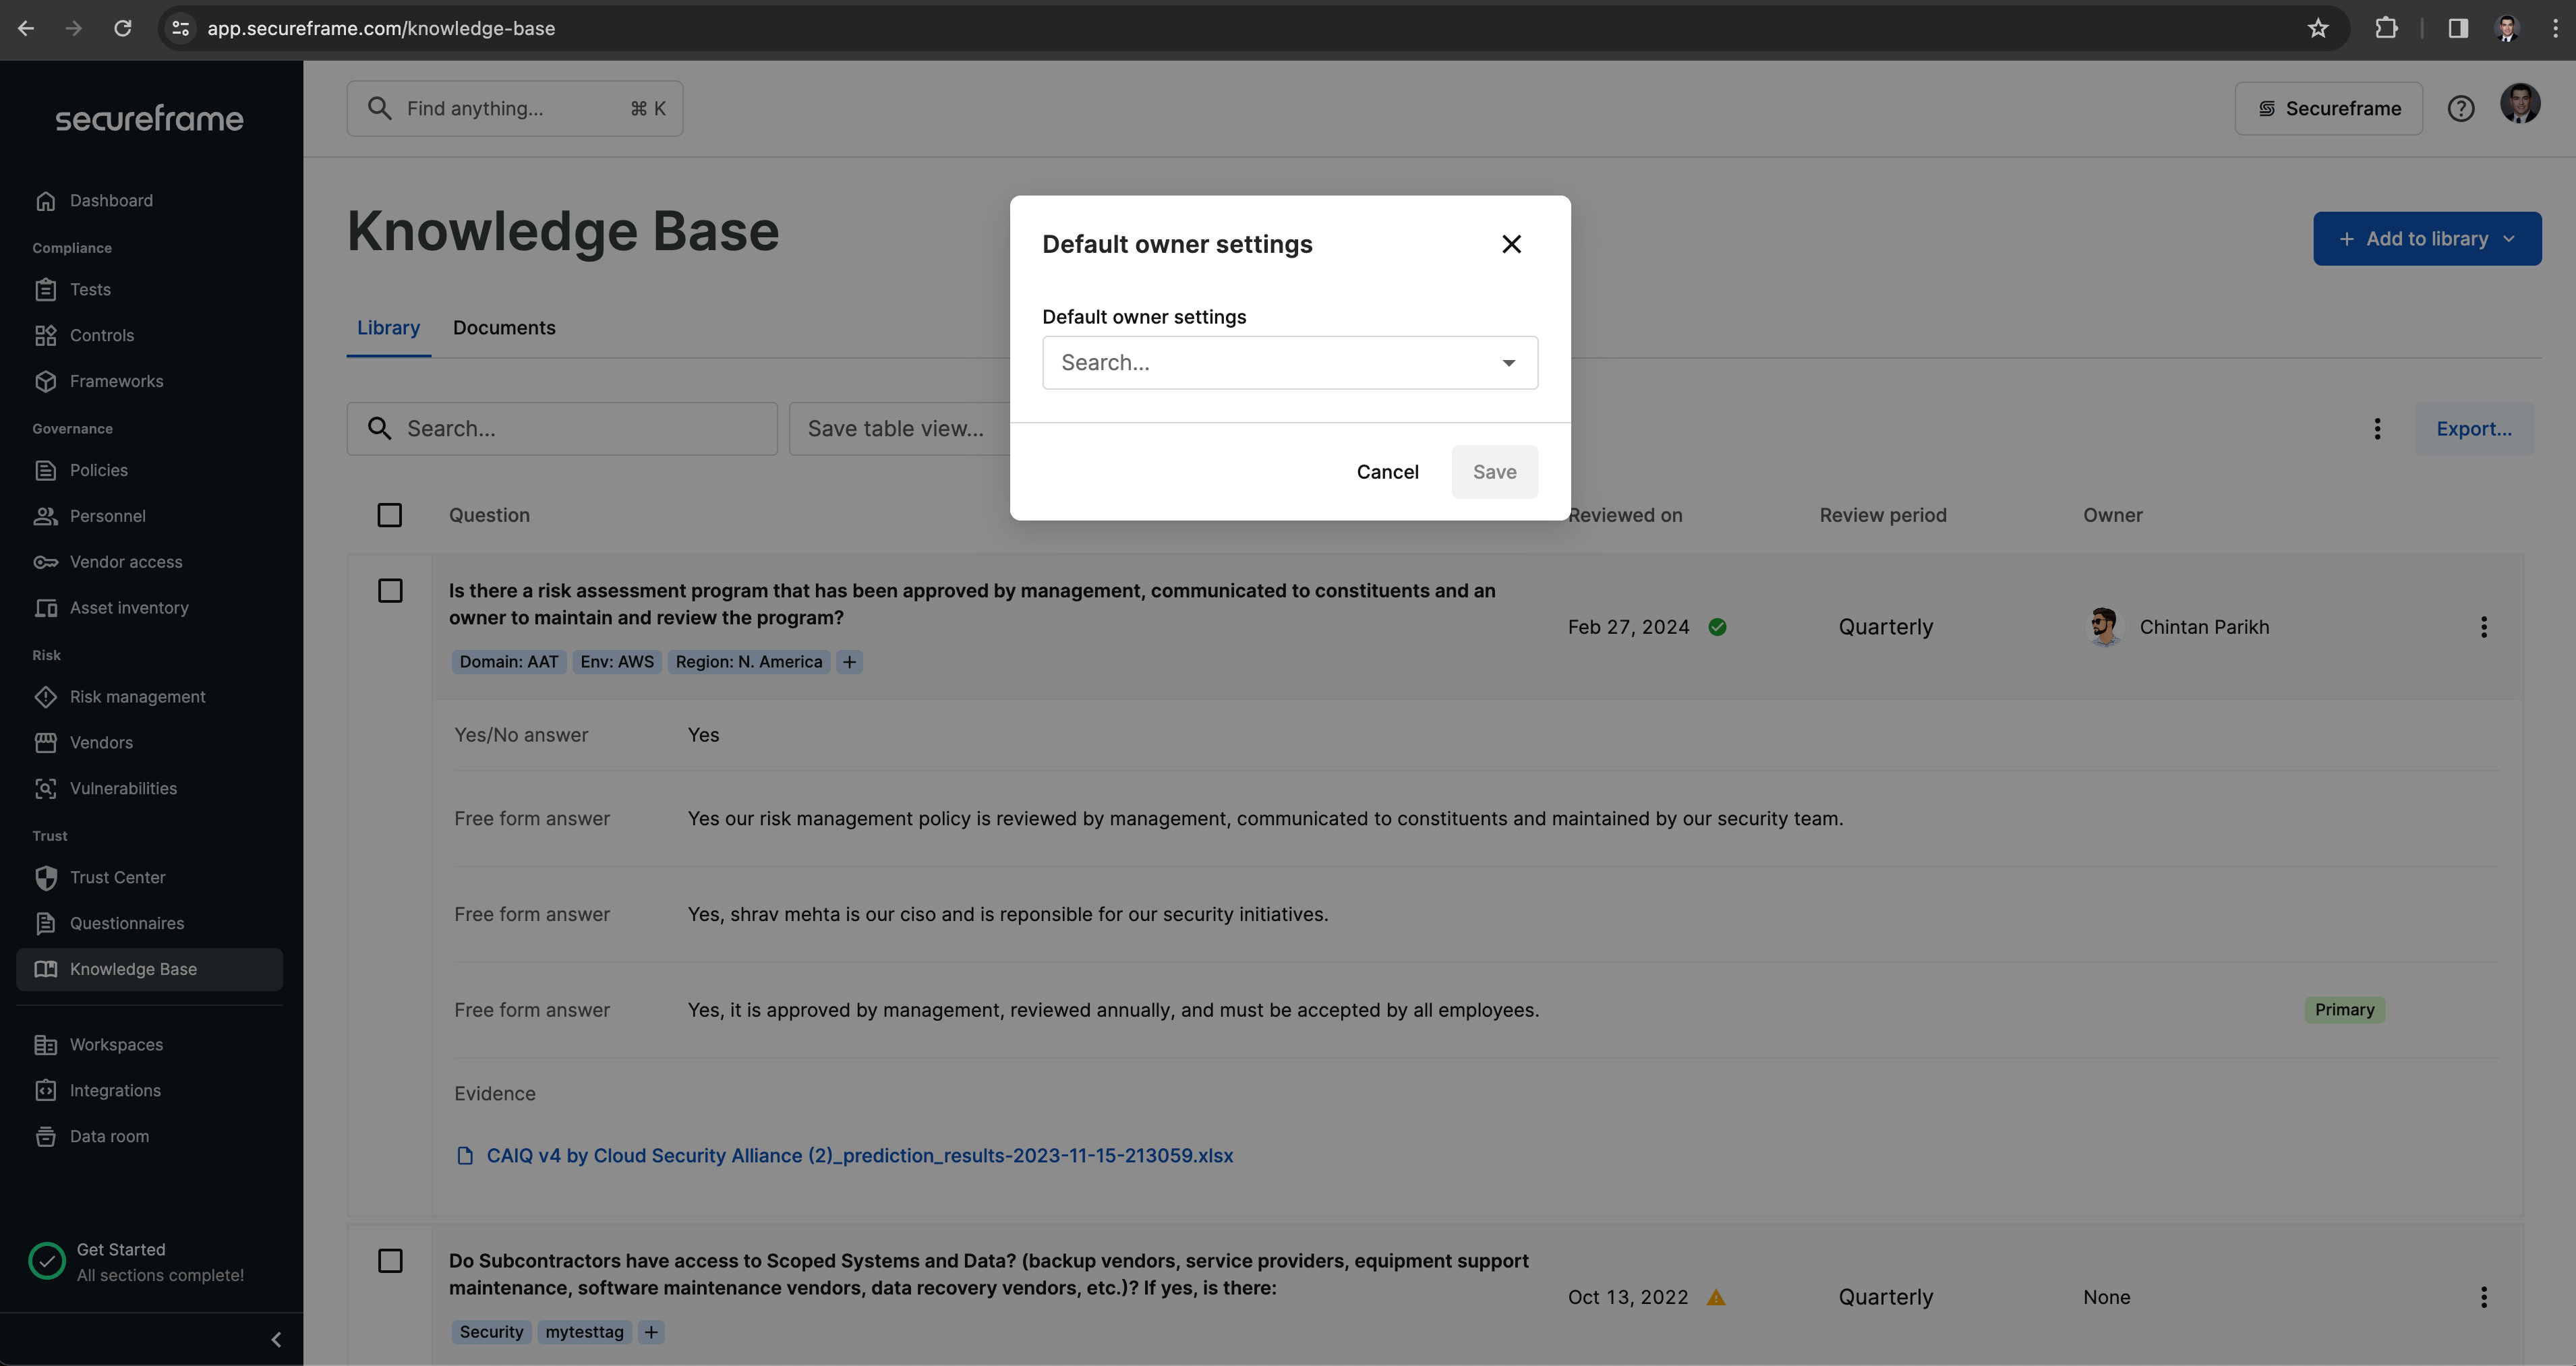Open the browser extensions puzzle icon
2576x1366 pixels.
pos(2386,29)
